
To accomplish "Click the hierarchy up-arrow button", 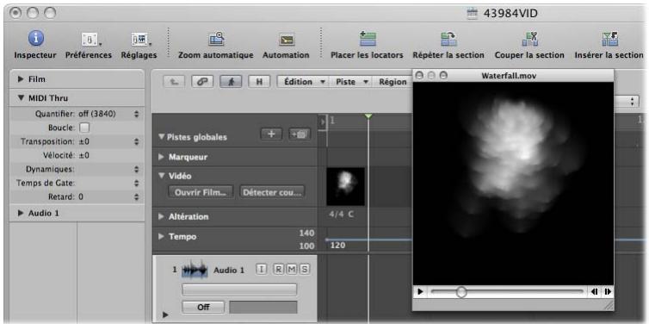I will (174, 82).
